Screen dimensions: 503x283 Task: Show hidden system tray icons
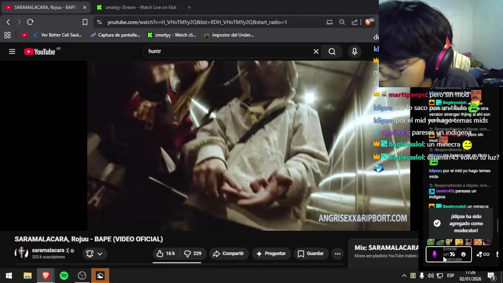tap(404, 276)
